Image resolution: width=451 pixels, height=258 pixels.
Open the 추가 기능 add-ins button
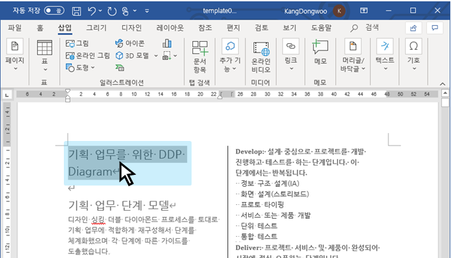pyautogui.click(x=229, y=55)
